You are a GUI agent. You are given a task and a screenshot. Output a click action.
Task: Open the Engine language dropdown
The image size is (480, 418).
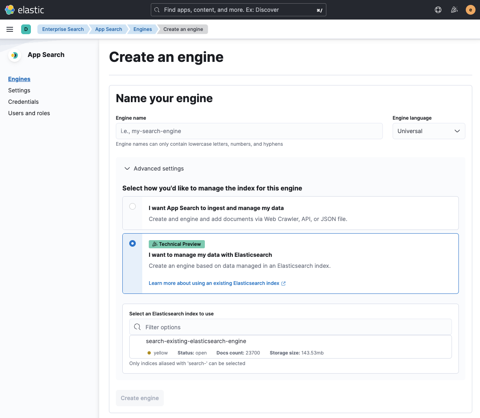pyautogui.click(x=429, y=131)
